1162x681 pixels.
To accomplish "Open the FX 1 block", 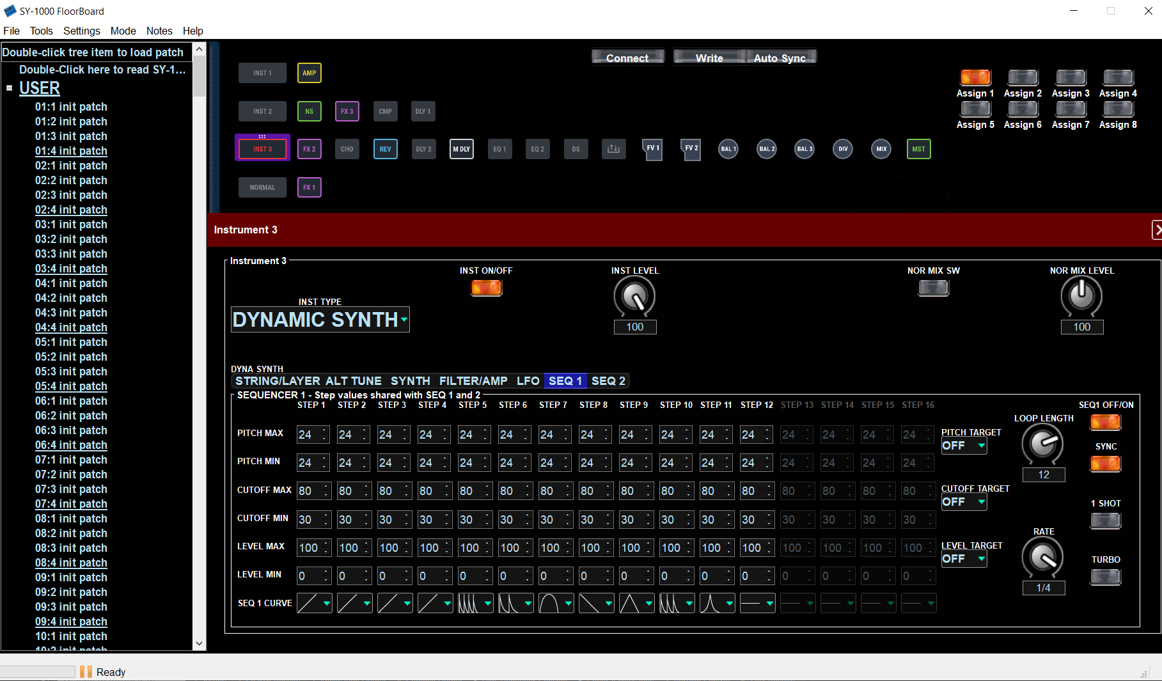I will (310, 187).
